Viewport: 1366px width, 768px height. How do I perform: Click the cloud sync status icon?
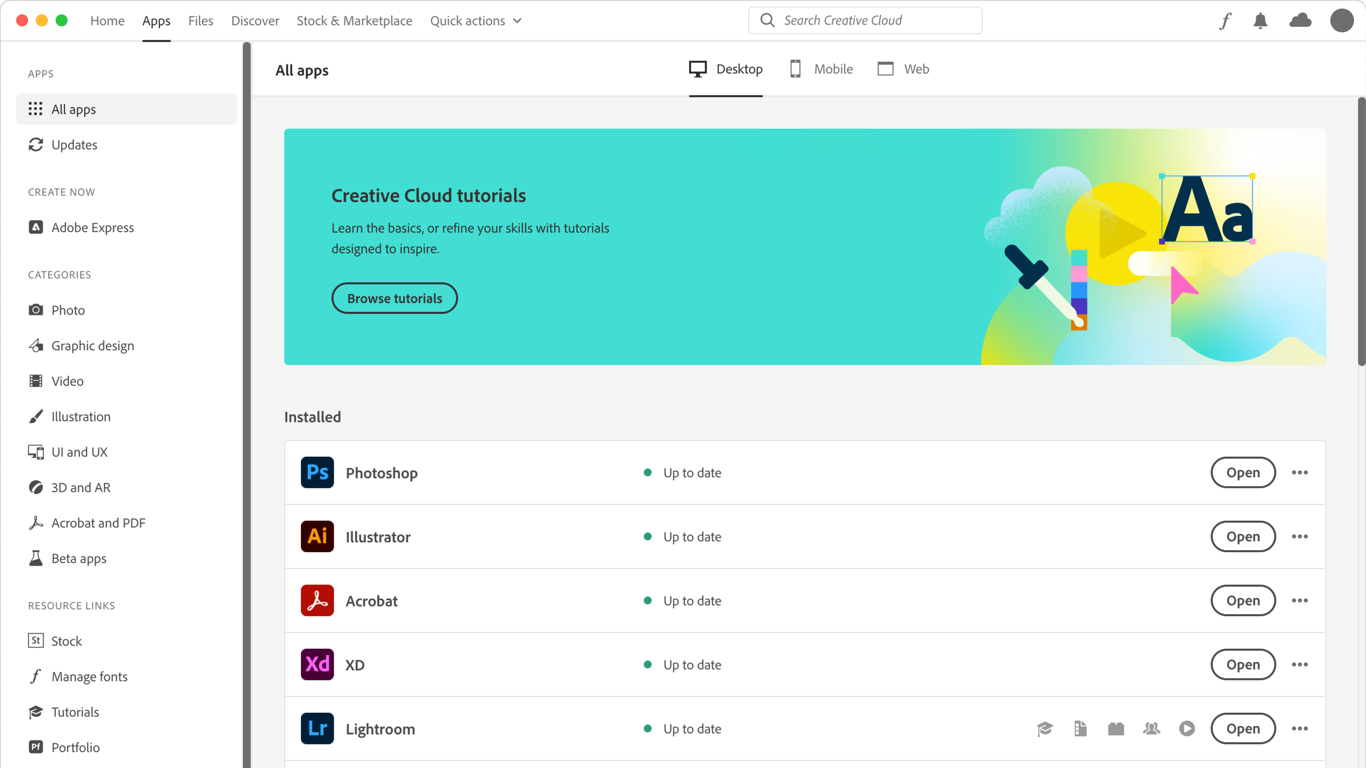tap(1300, 21)
